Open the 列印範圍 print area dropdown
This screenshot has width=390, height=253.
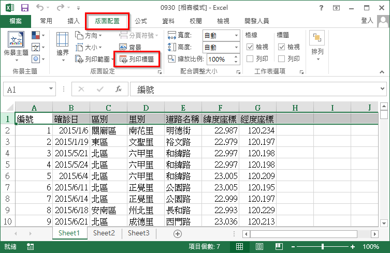[94, 59]
